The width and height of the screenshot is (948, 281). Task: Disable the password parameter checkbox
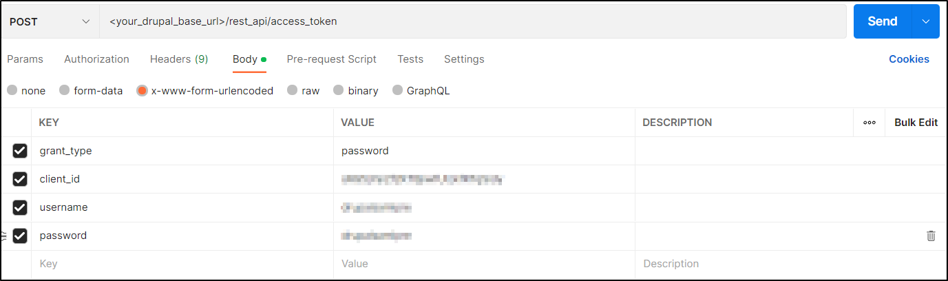tap(20, 236)
